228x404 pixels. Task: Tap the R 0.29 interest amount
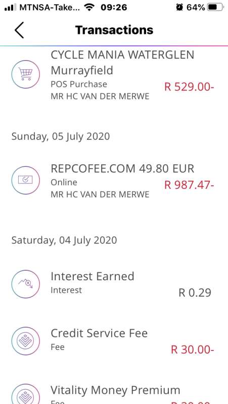[x=195, y=293]
